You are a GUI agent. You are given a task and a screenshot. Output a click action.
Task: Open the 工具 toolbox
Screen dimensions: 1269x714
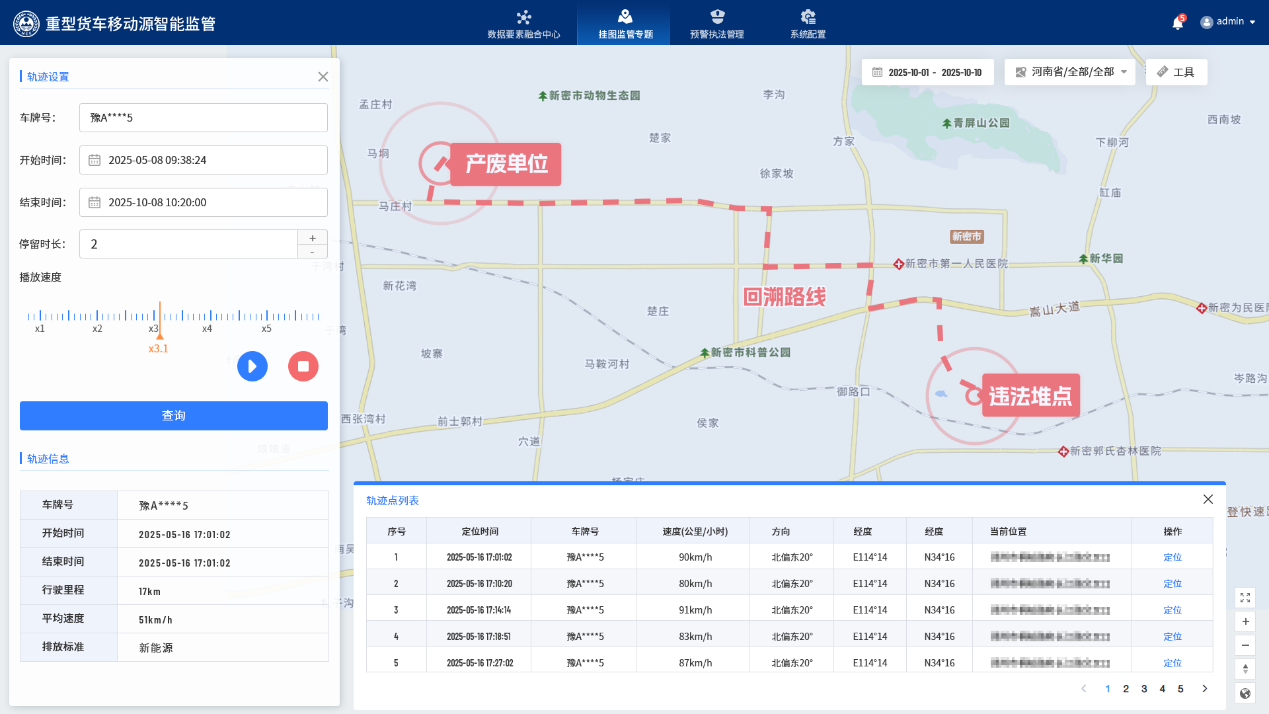click(x=1176, y=72)
